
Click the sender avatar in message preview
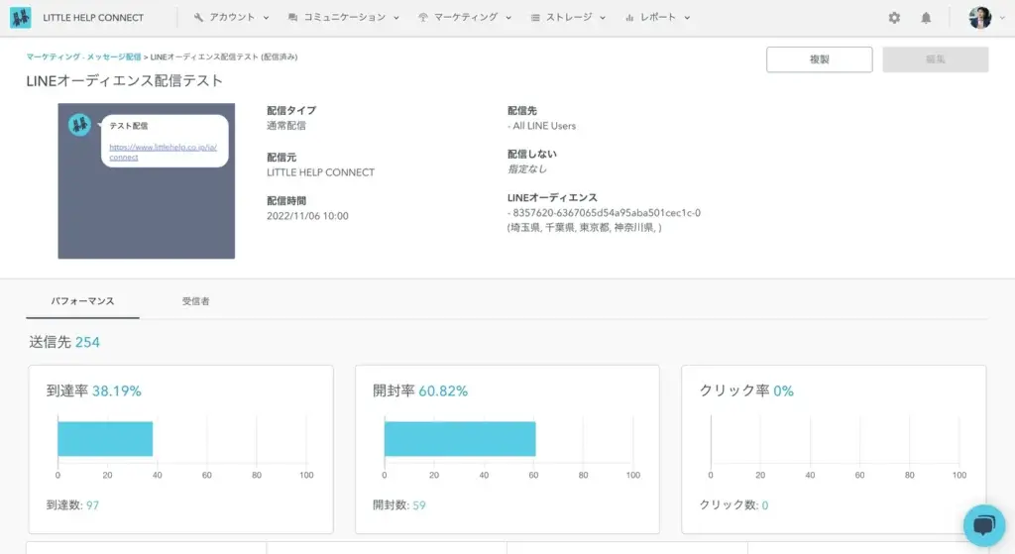[80, 125]
